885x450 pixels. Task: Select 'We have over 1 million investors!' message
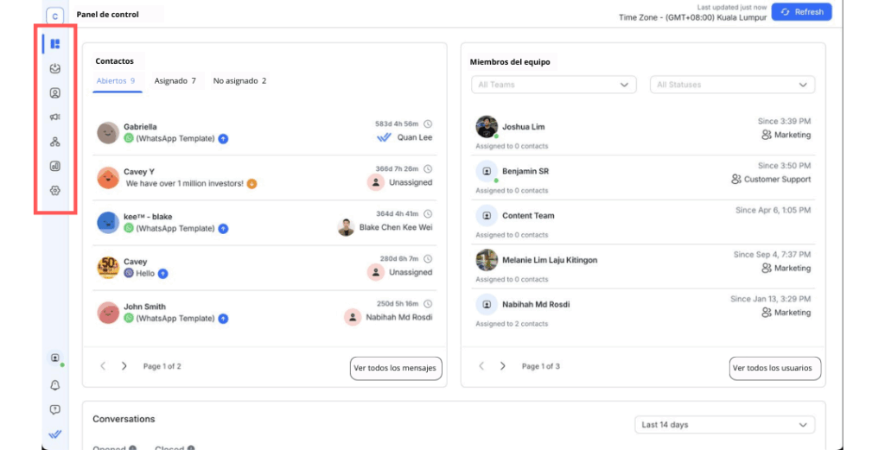click(x=185, y=183)
